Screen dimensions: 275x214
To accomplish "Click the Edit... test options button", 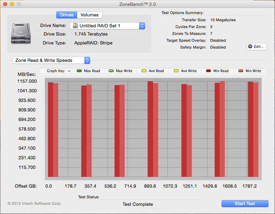I will pyautogui.click(x=256, y=46).
